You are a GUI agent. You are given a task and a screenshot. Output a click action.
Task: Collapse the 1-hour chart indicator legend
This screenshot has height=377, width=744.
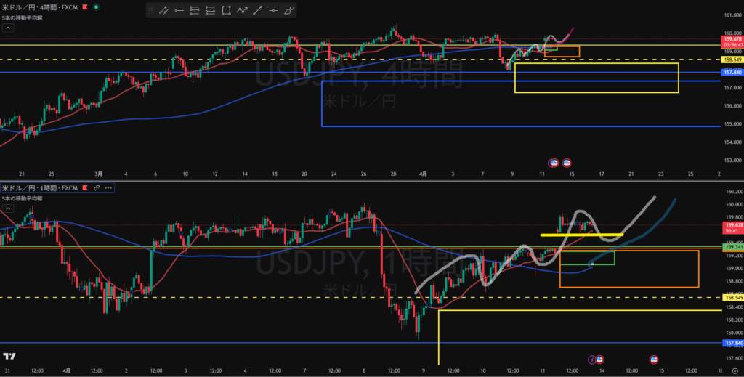pos(8,208)
